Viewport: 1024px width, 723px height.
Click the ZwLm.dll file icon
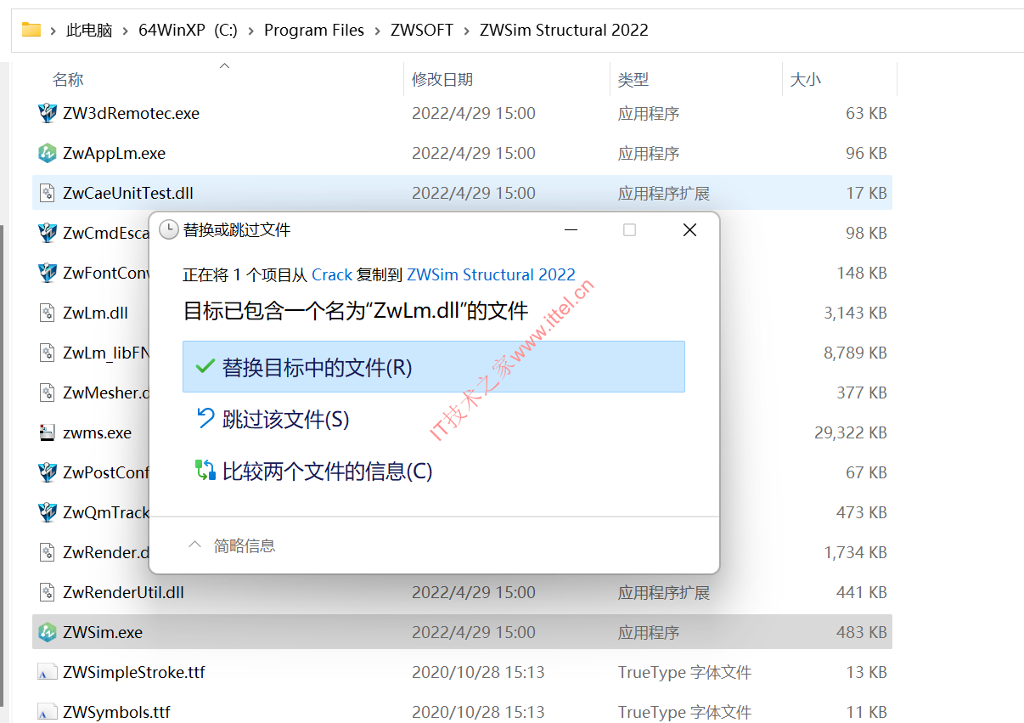48,313
